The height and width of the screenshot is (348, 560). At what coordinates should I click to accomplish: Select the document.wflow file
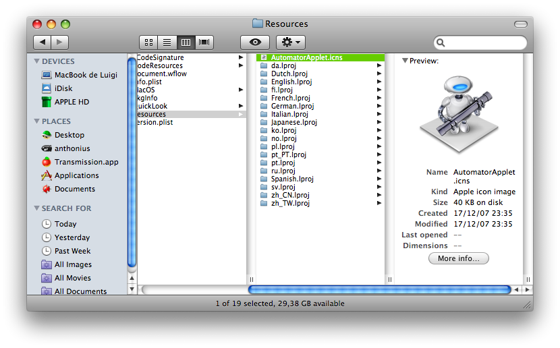coord(192,74)
